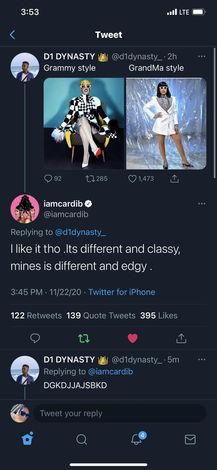The image size is (217, 470).
Task: Open more options for the DGKDJJAJSBKD reply
Action: tap(202, 360)
